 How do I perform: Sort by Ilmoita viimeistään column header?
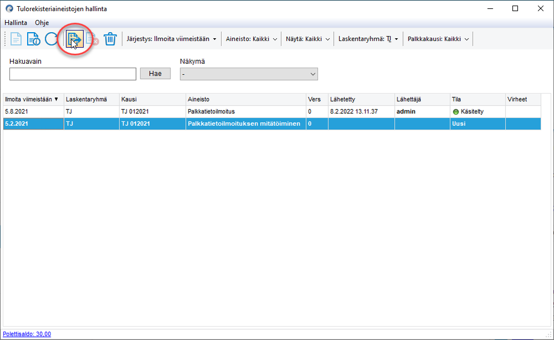33,100
